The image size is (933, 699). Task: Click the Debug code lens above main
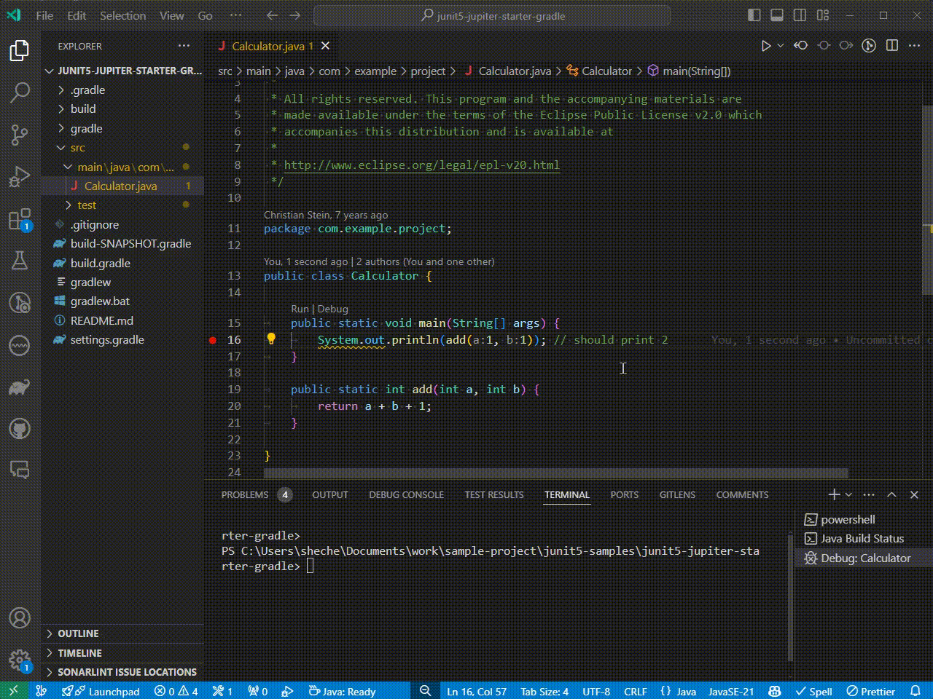point(333,309)
